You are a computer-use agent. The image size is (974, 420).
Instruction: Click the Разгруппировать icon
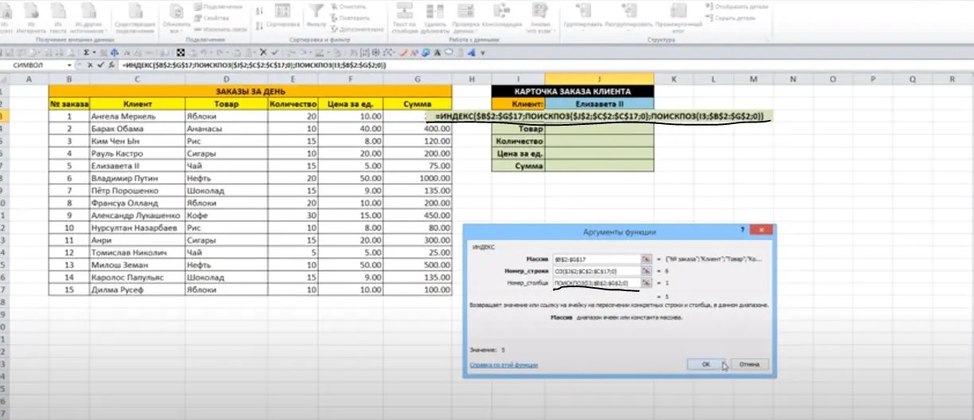coord(627,16)
